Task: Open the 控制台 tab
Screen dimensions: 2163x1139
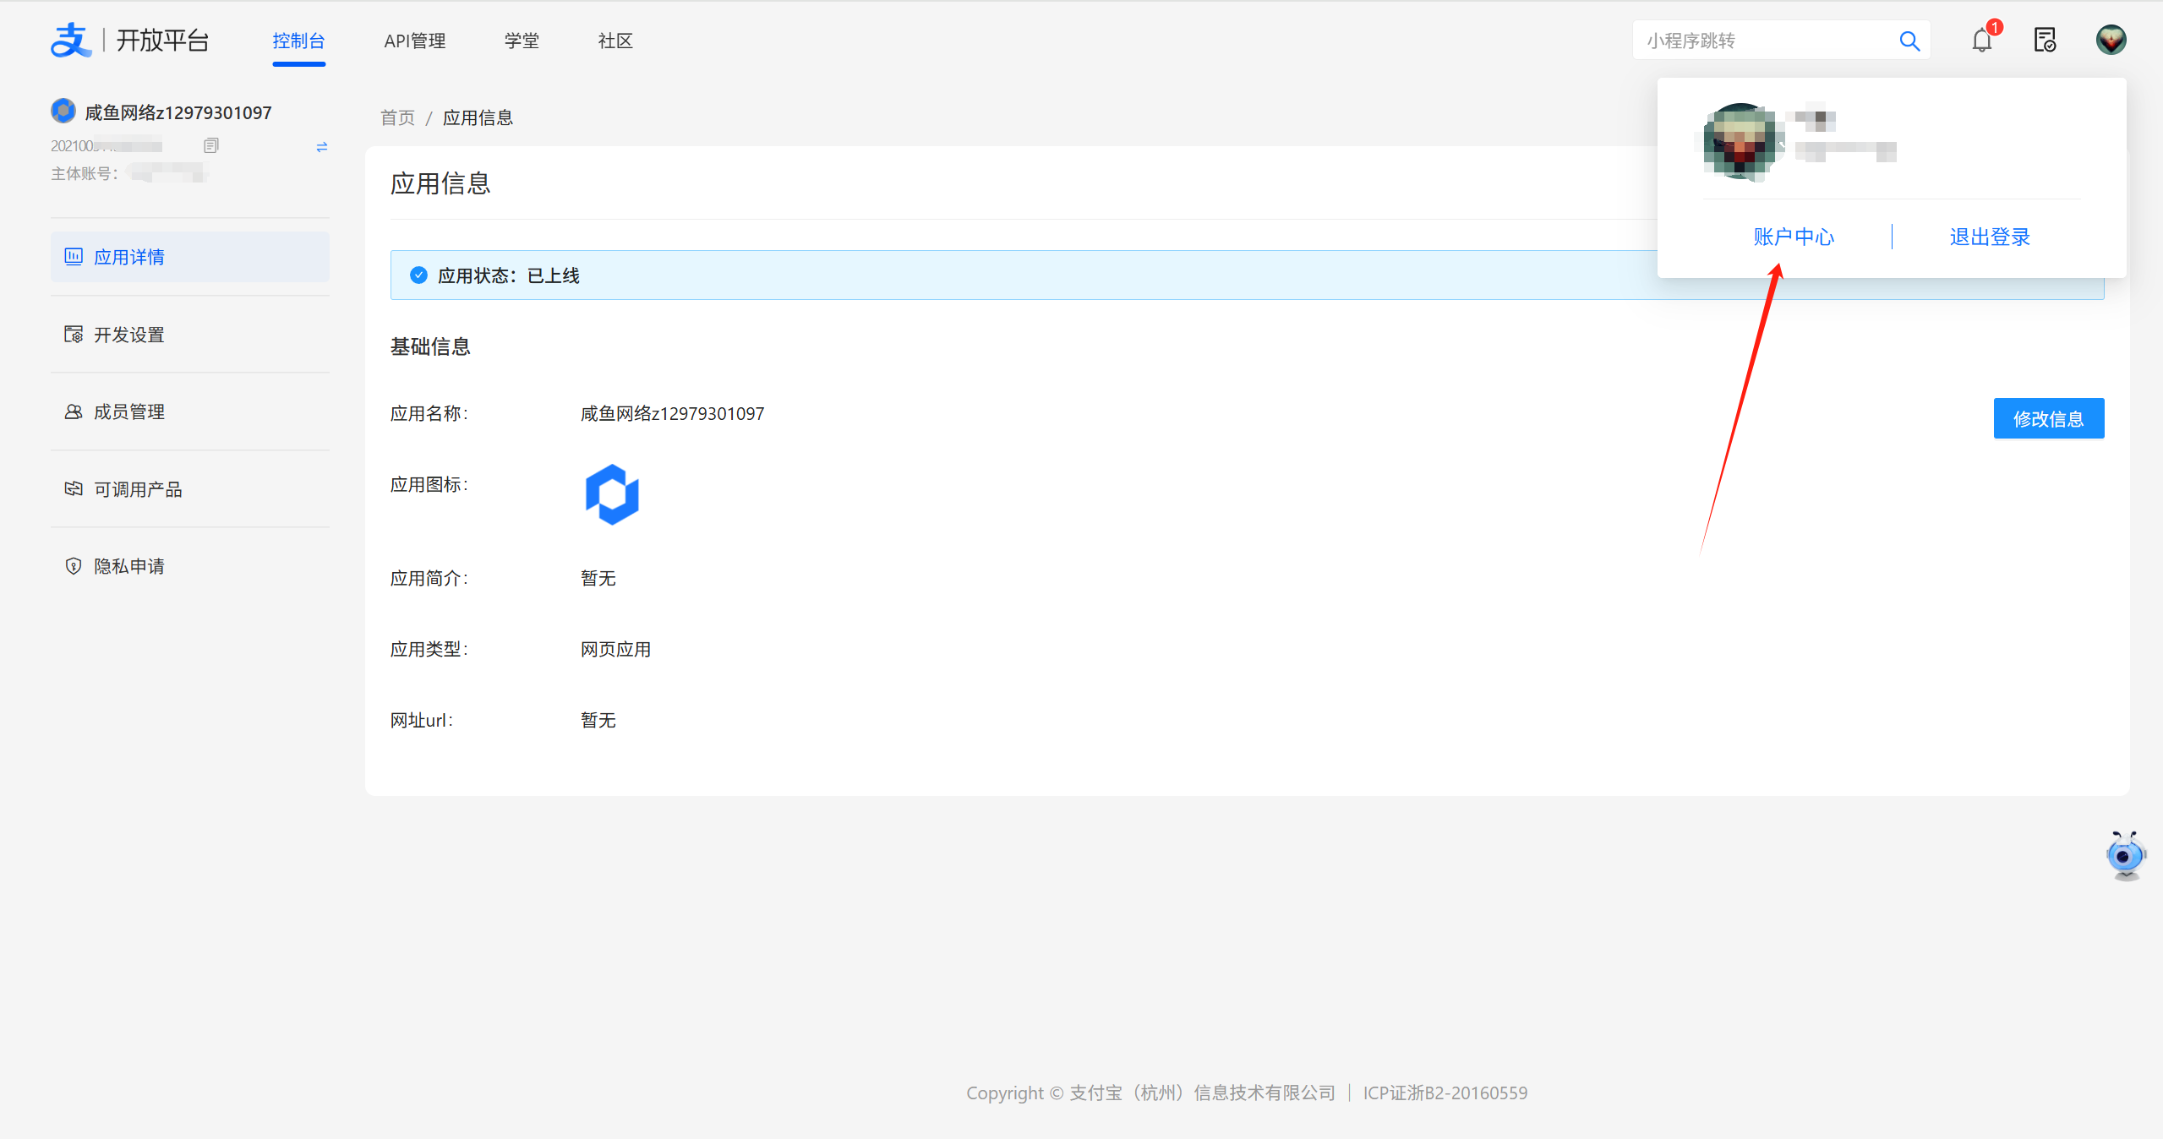Action: [298, 41]
